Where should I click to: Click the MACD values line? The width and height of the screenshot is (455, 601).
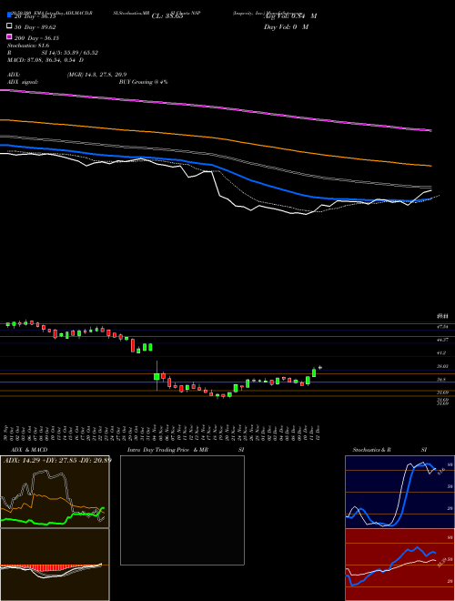45,60
